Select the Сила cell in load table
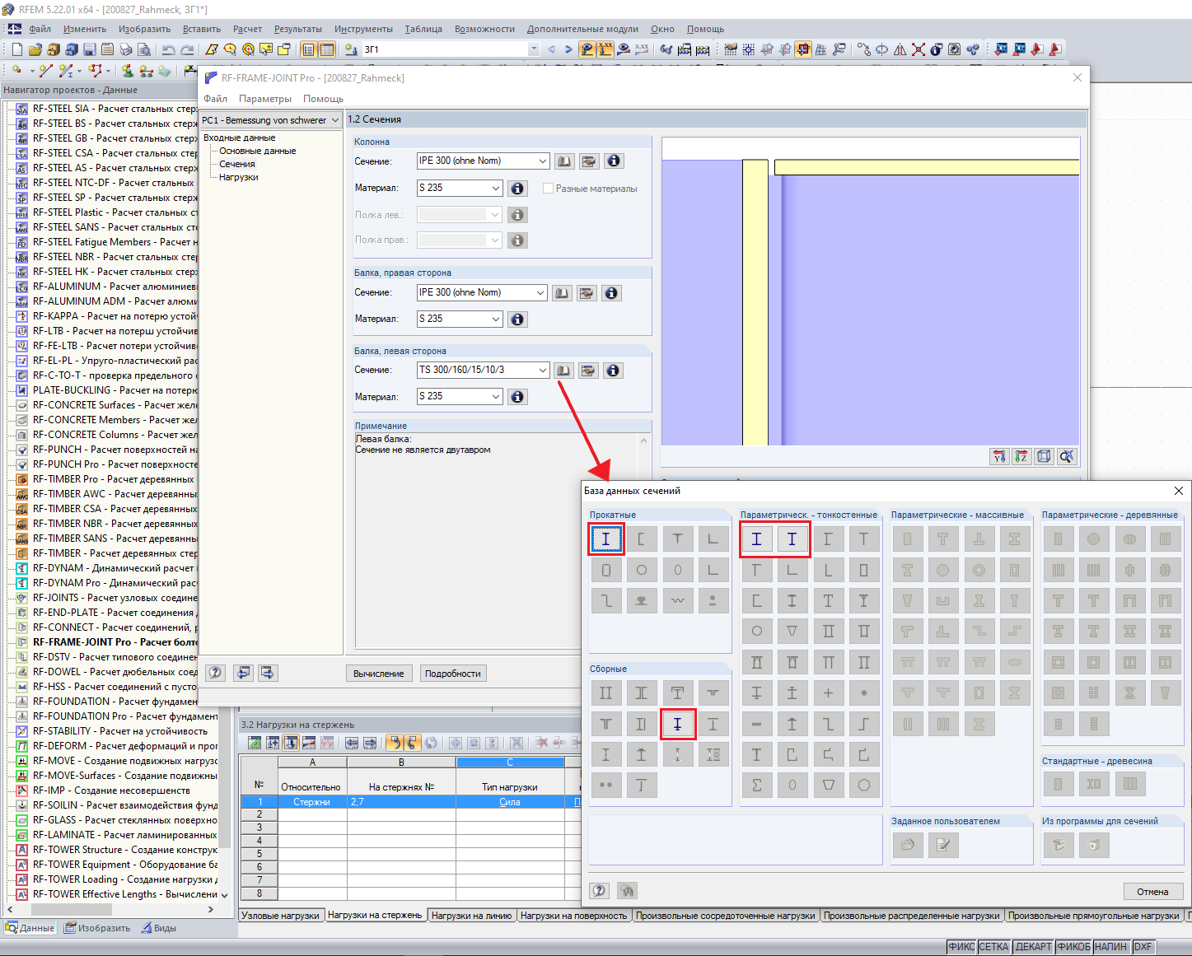 coord(510,802)
